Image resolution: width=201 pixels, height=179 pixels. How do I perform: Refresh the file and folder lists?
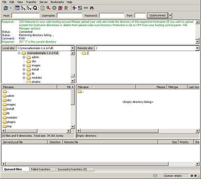click(43, 8)
